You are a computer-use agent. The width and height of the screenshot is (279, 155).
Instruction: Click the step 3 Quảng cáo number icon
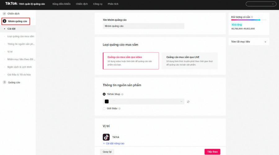4,82
